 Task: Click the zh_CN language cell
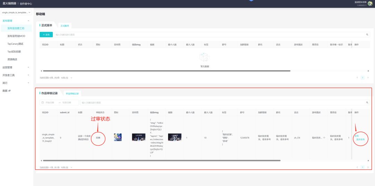[297, 138]
